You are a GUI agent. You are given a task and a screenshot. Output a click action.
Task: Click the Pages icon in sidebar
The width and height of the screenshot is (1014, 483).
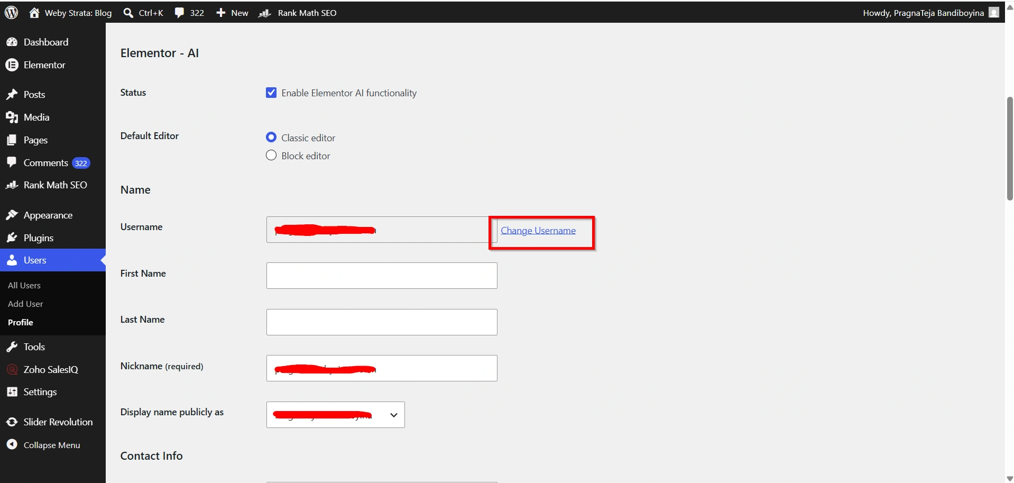pyautogui.click(x=12, y=140)
